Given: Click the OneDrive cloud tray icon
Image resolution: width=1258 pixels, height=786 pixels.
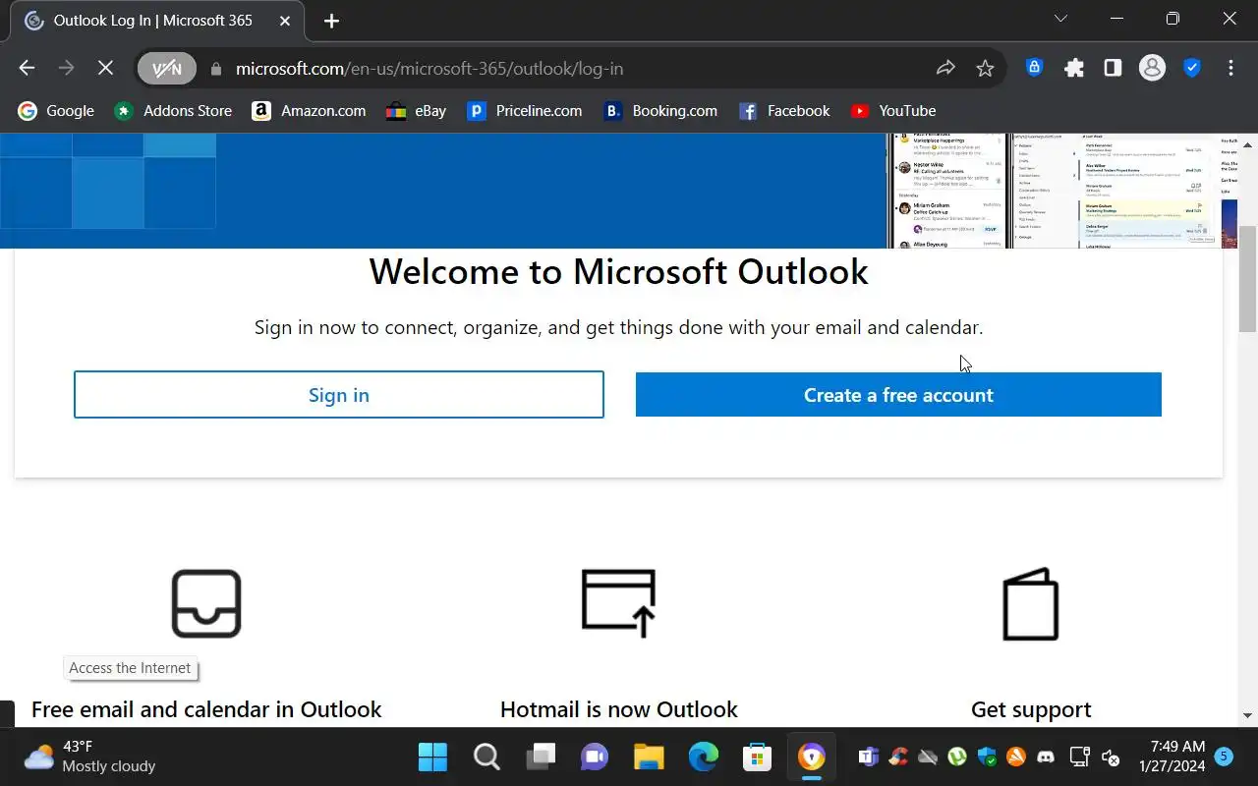Looking at the screenshot, I should pyautogui.click(x=928, y=758).
